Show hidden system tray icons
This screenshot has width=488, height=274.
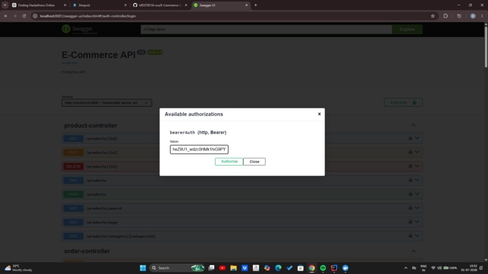(406, 268)
